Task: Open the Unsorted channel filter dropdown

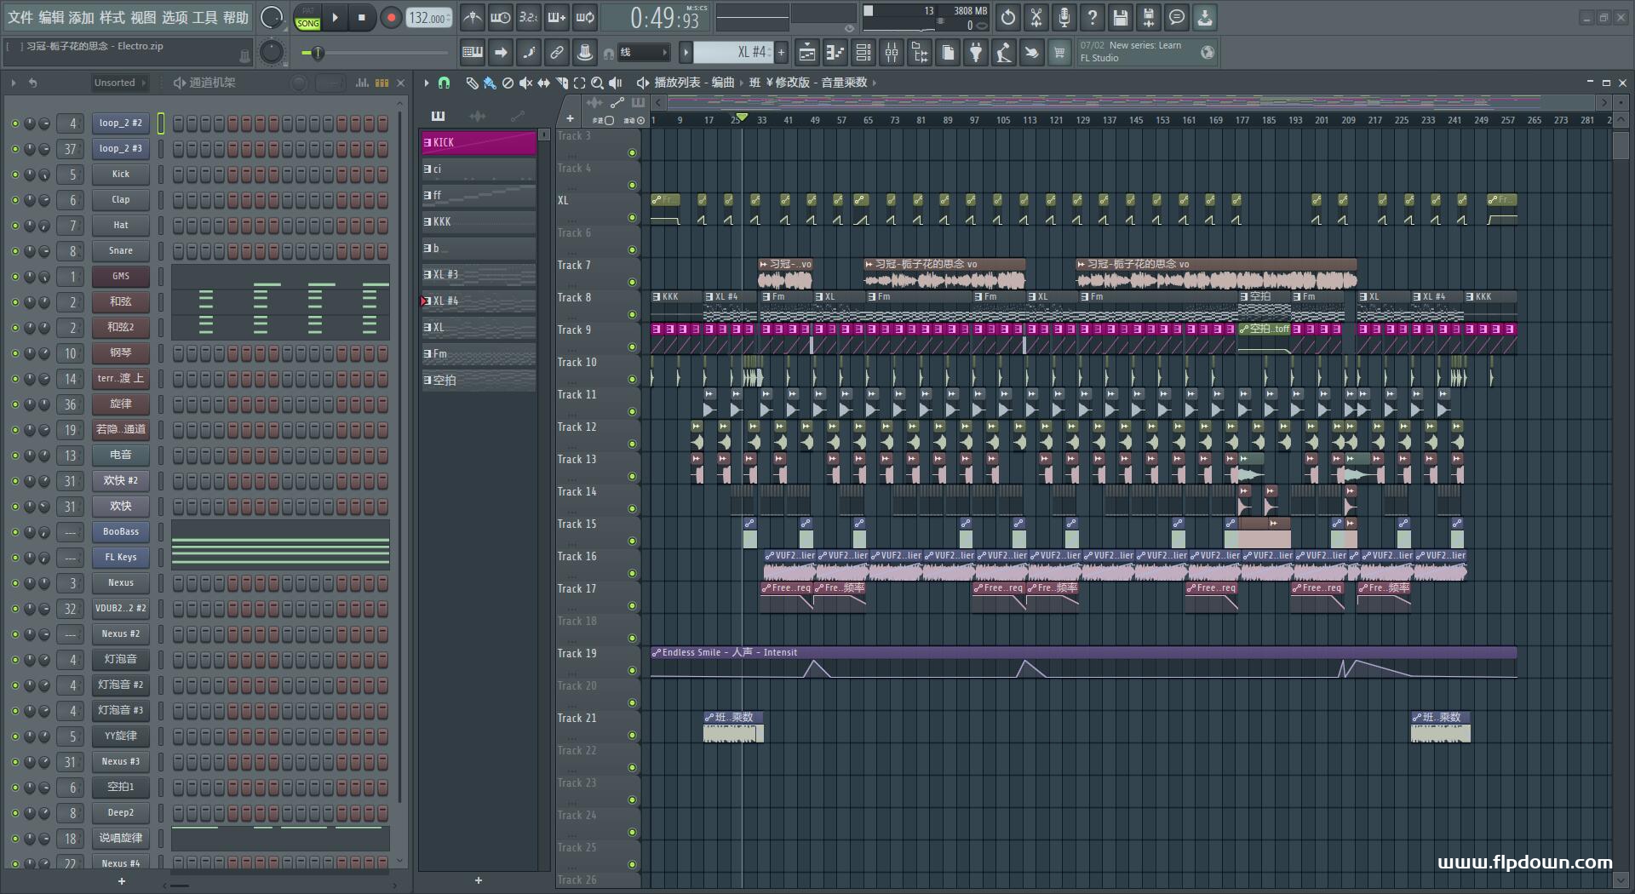Action: coord(120,83)
